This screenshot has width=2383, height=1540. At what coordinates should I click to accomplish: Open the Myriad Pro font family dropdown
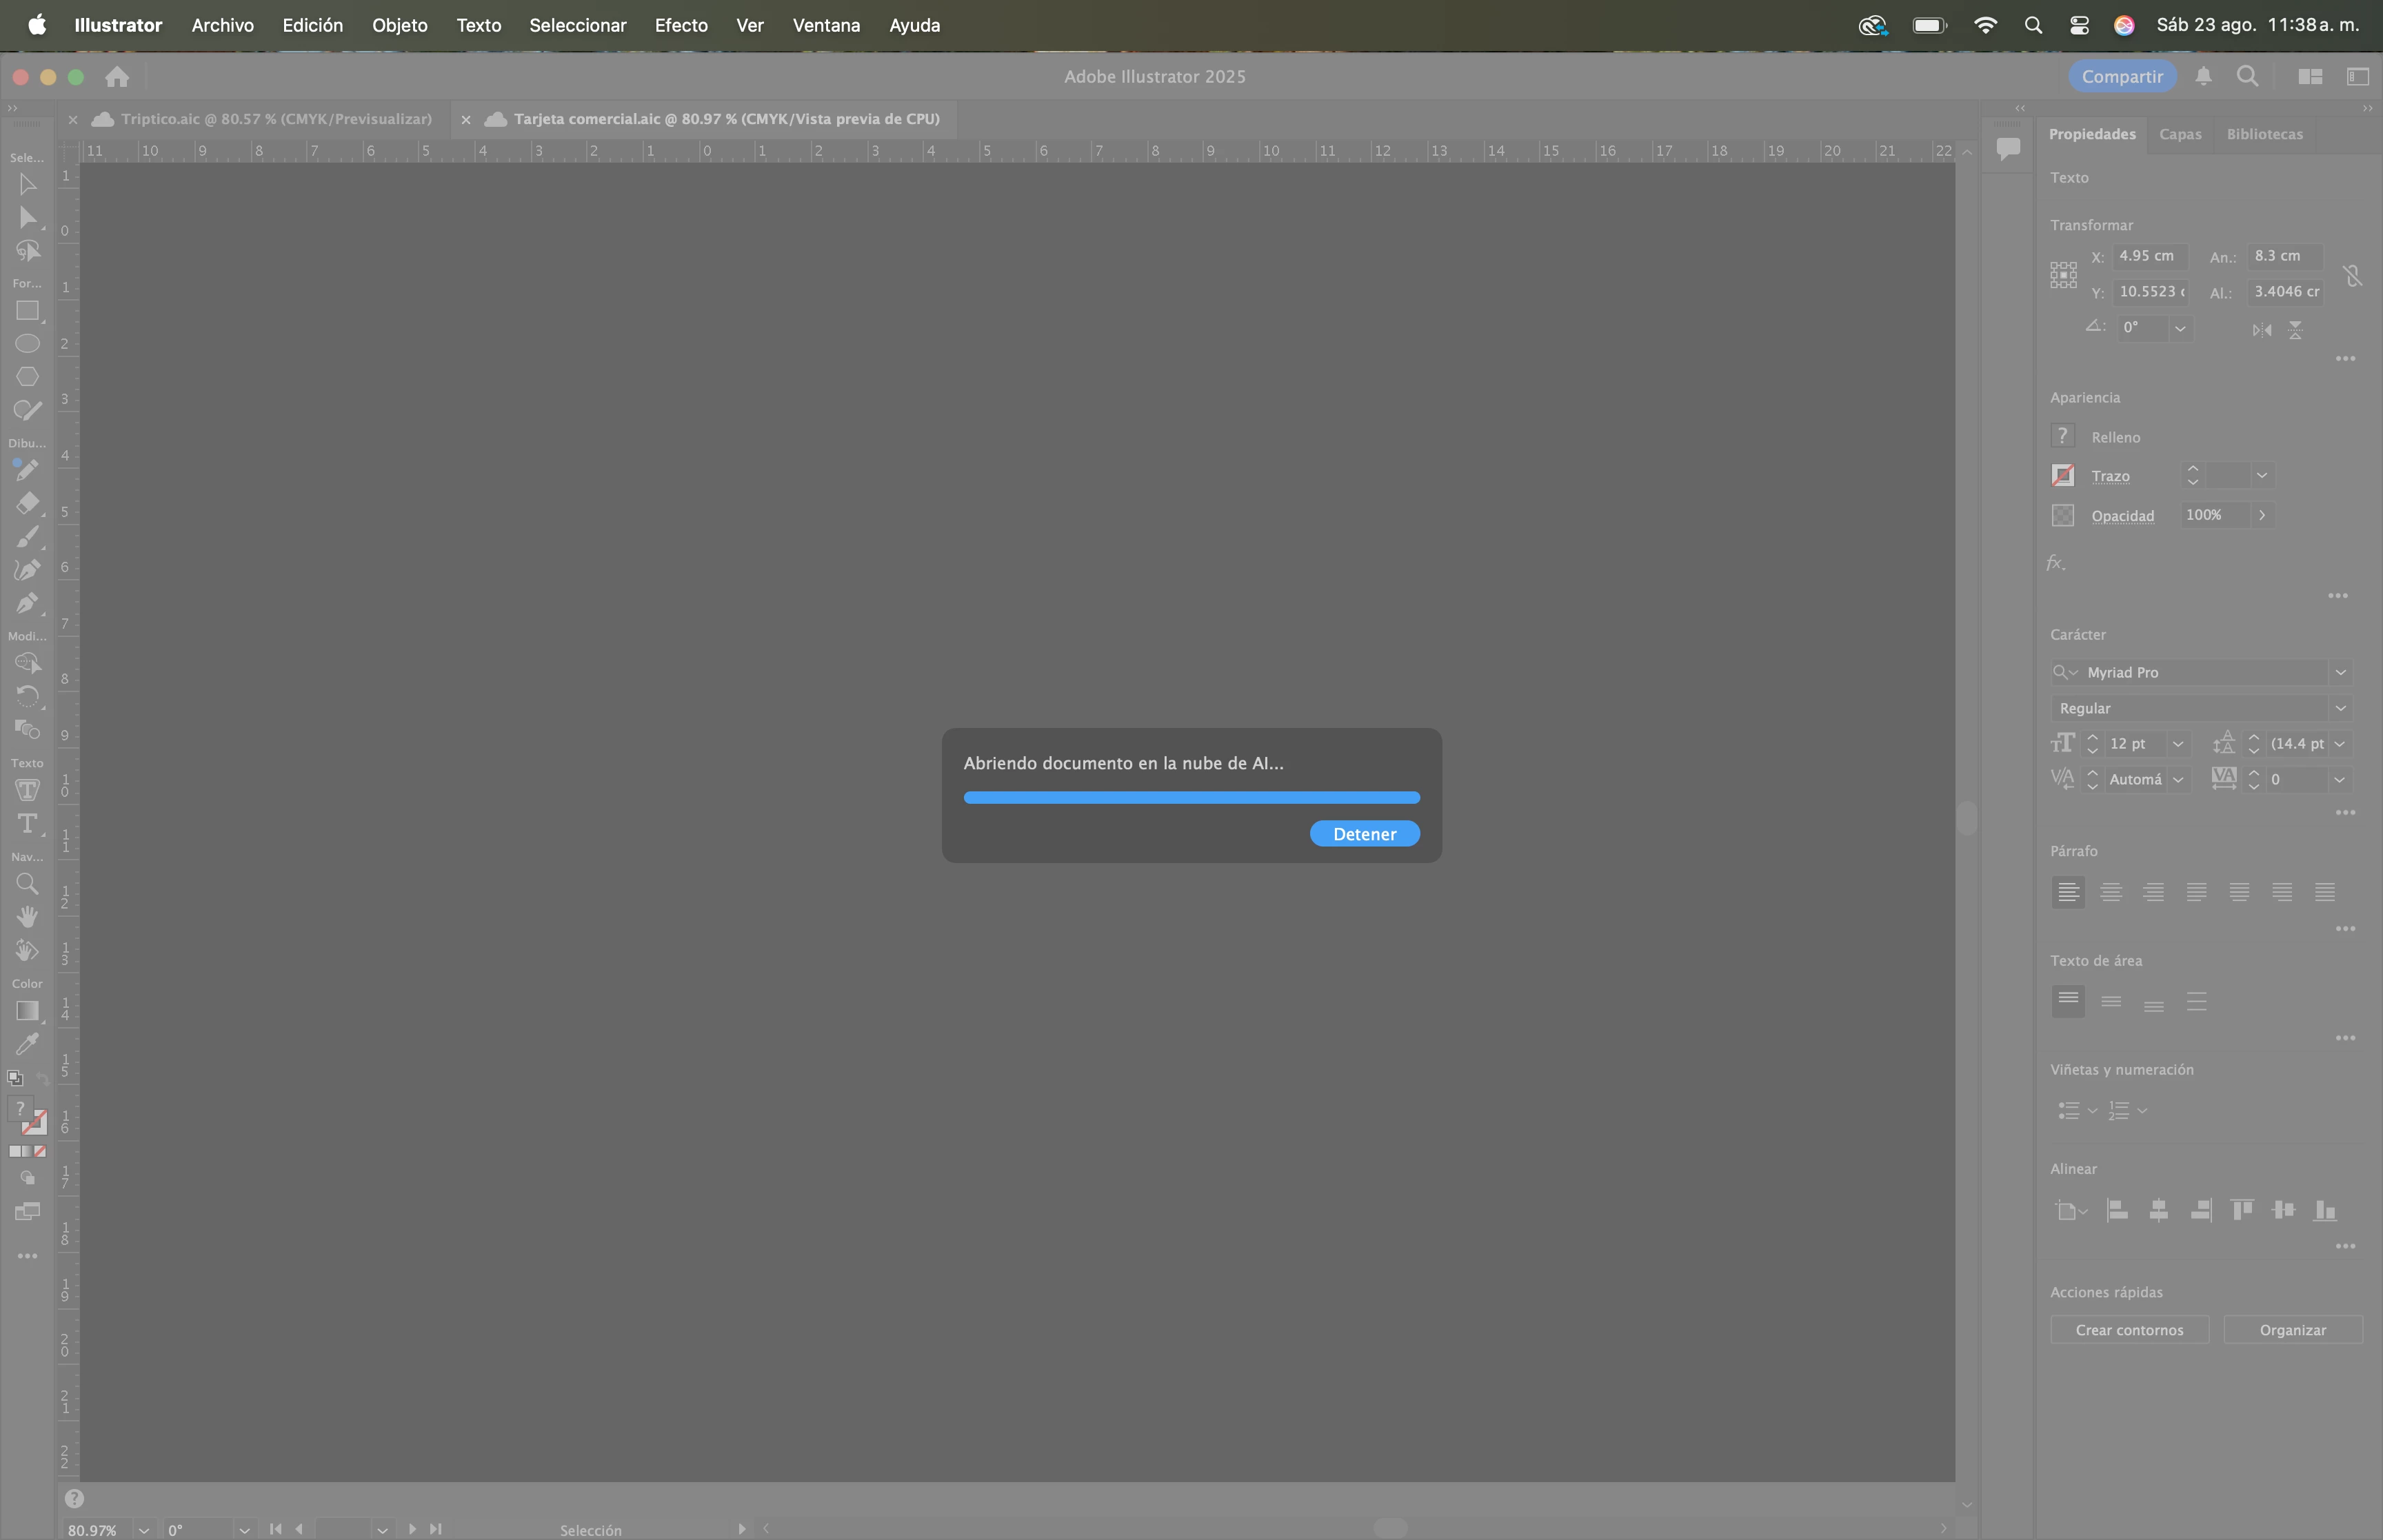pos(2340,672)
